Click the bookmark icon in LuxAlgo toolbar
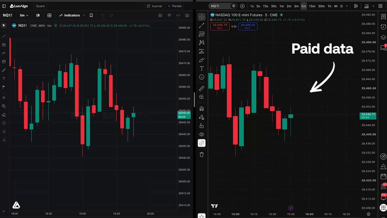This screenshot has width=387, height=218. coord(91,15)
